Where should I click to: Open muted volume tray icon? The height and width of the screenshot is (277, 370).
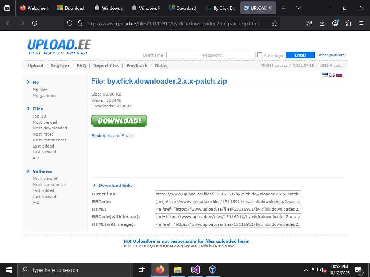coord(323,270)
